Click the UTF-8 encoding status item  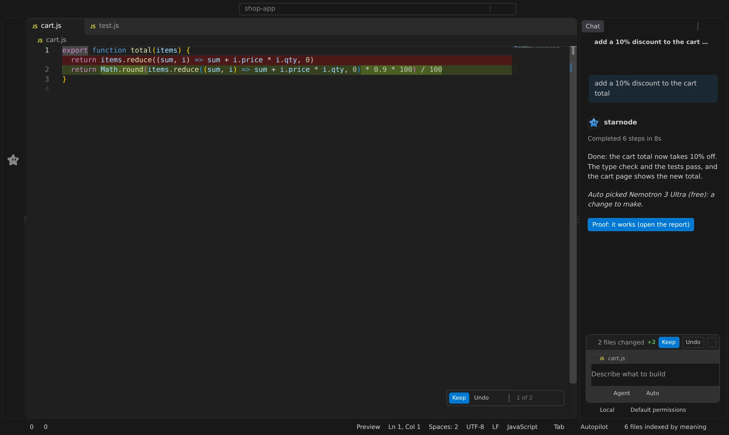(x=475, y=427)
